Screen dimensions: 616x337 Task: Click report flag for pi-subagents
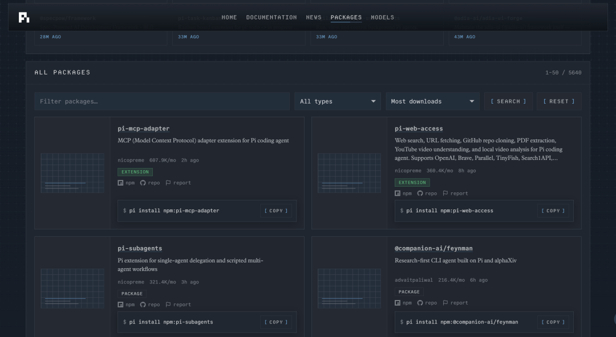179,305
